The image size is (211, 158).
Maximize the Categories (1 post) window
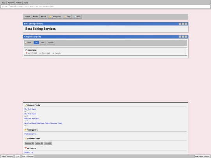183,37
